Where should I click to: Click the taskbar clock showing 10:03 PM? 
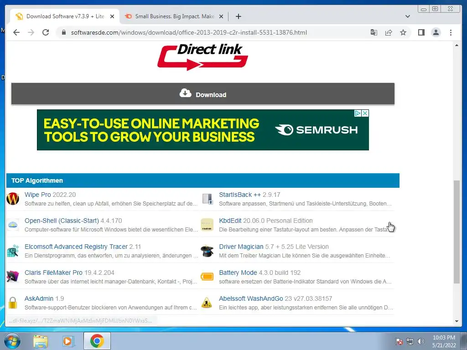pyautogui.click(x=444, y=341)
